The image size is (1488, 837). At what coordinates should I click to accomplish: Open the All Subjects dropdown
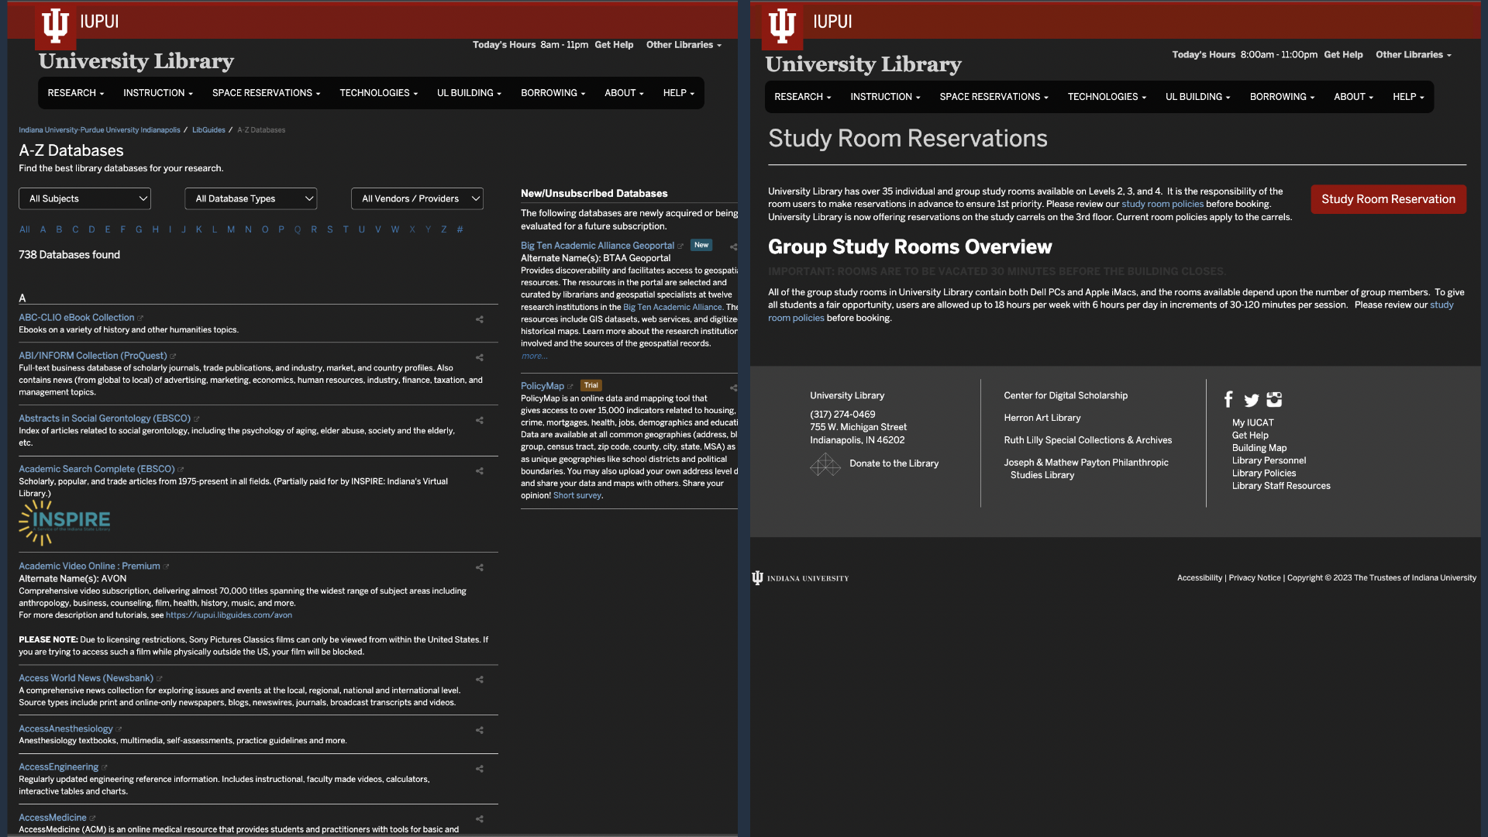coord(84,199)
